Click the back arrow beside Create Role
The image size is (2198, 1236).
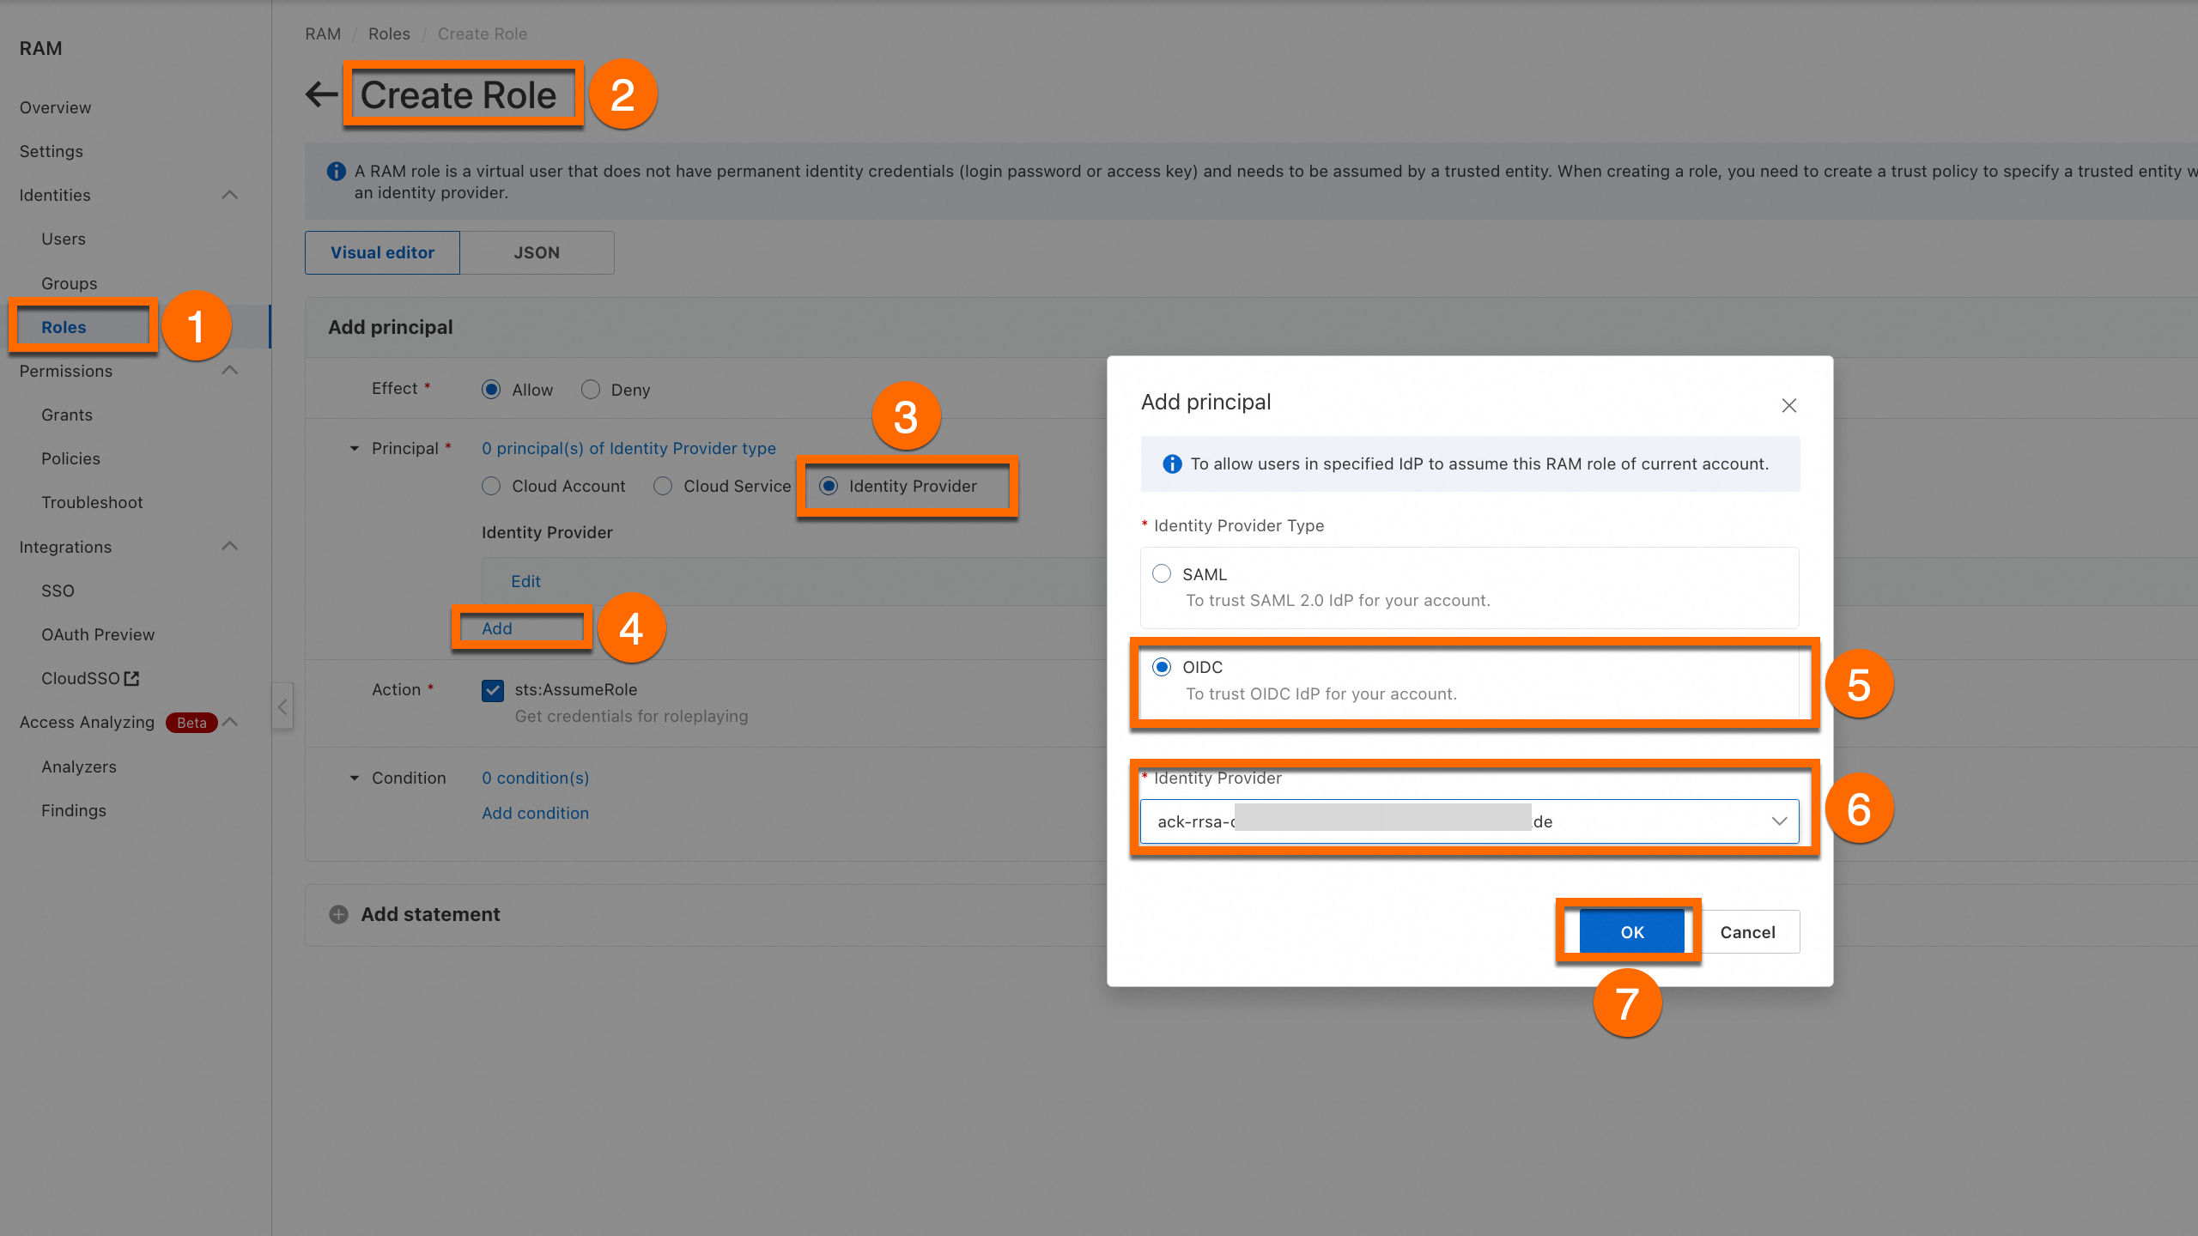point(321,94)
